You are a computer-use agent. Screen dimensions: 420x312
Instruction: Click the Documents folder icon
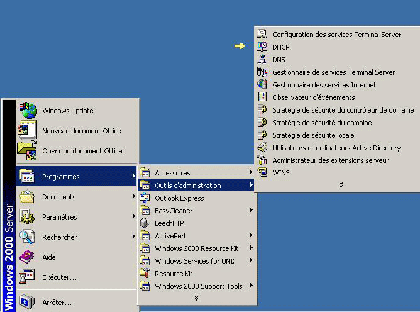coord(27,197)
